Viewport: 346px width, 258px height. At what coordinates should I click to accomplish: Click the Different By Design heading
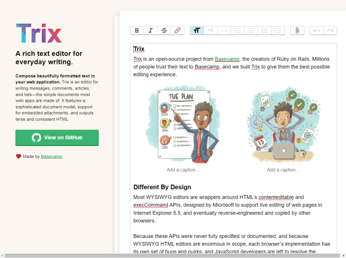[x=162, y=187]
